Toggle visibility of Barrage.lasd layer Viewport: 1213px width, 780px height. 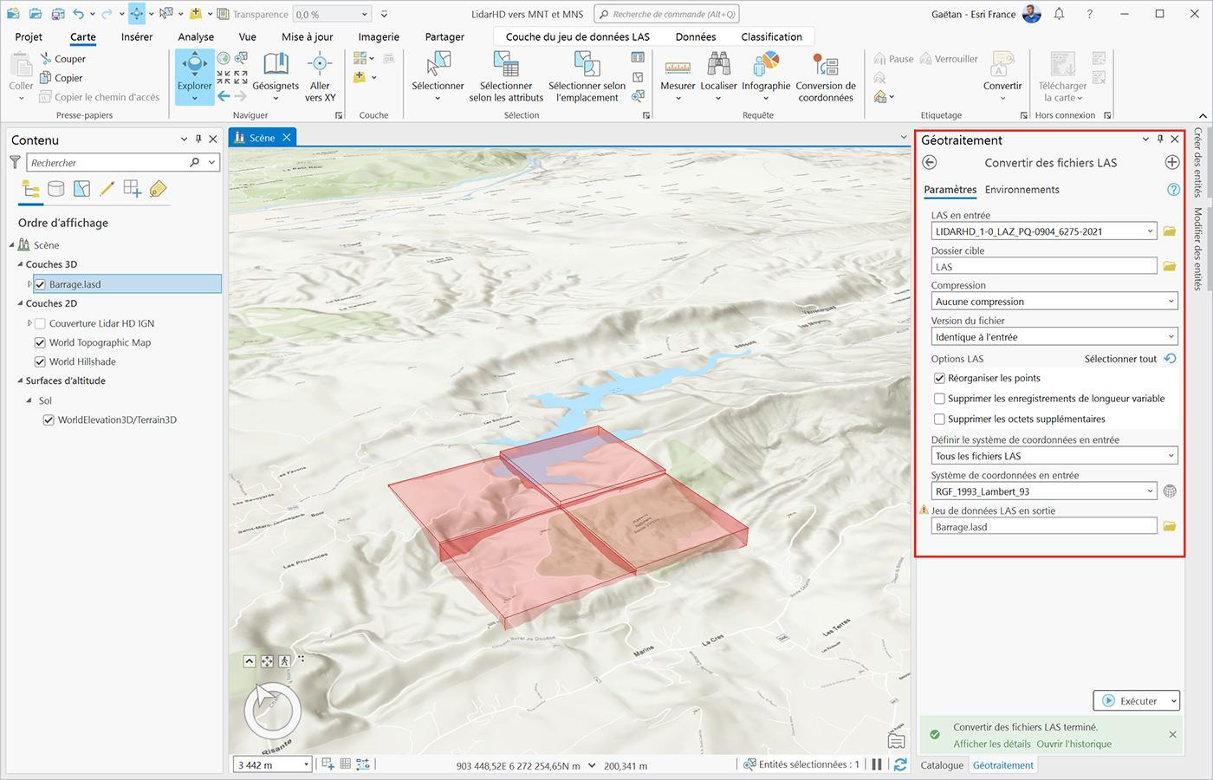[40, 284]
